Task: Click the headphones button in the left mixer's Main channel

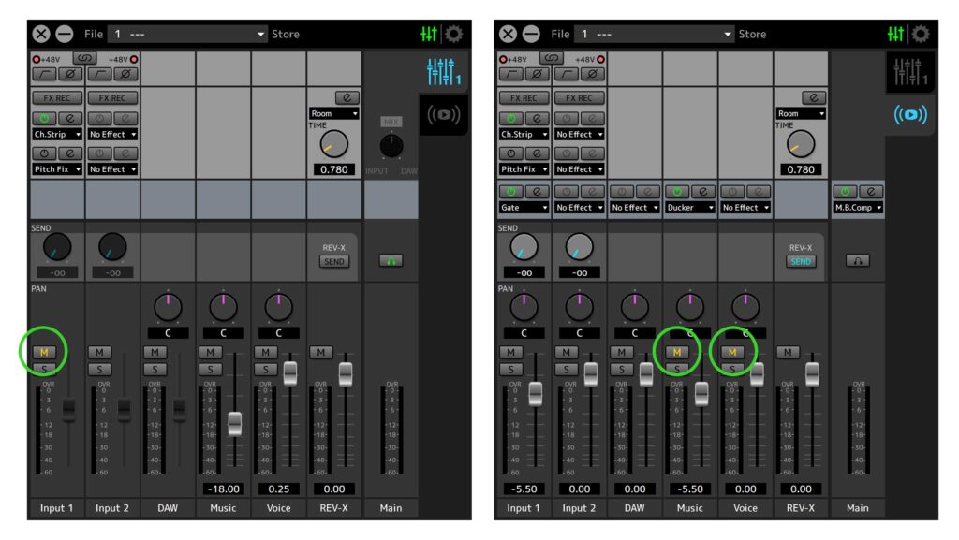Action: (x=390, y=261)
